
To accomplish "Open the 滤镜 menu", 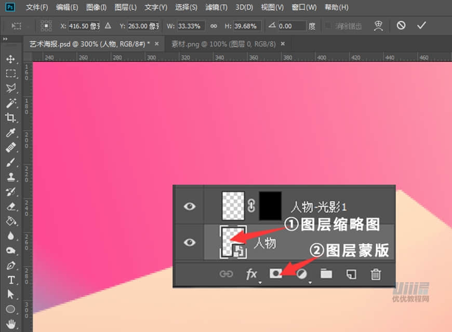I will tap(216, 7).
